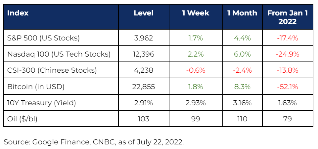Select the oil price 79 cell
The image size is (318, 149).
point(288,119)
